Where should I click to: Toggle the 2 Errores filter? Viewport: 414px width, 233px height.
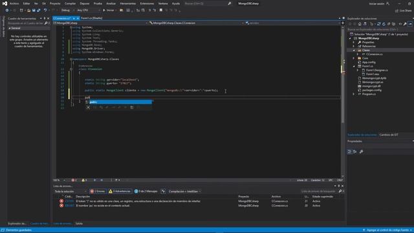tap(98, 192)
